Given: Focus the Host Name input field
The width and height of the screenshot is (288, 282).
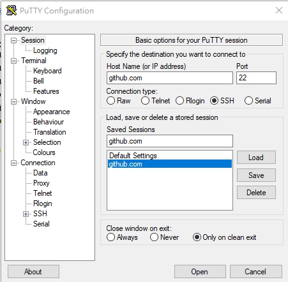Looking at the screenshot, I should [170, 78].
